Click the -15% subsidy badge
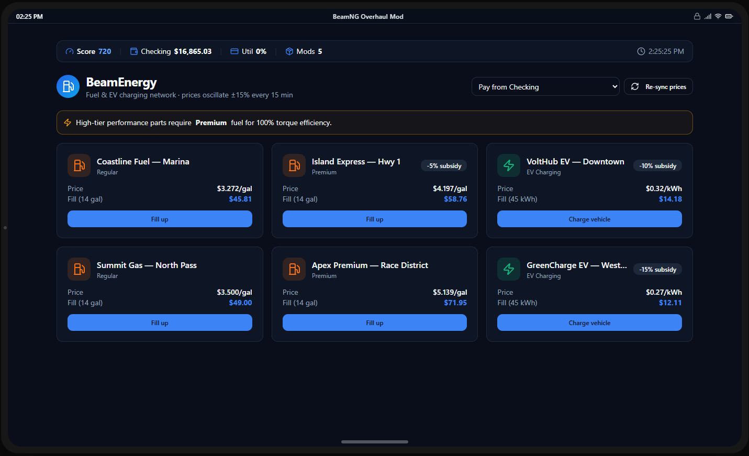749x456 pixels. [657, 269]
